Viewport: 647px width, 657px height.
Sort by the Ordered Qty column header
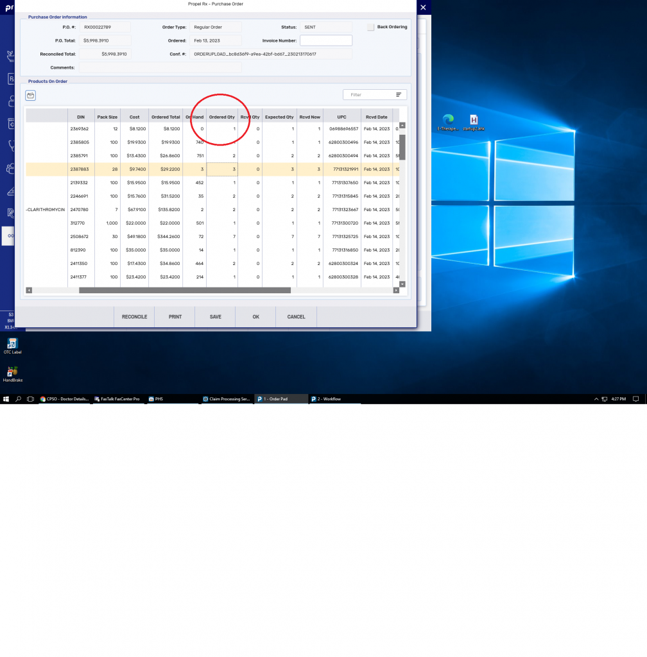pyautogui.click(x=222, y=117)
